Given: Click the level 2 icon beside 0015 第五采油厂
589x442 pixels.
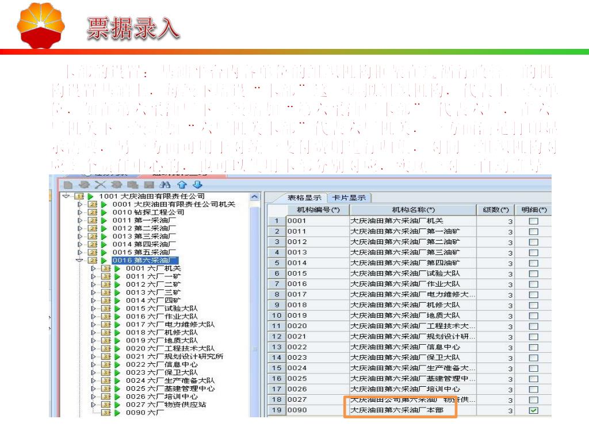Looking at the screenshot, I should [93, 252].
